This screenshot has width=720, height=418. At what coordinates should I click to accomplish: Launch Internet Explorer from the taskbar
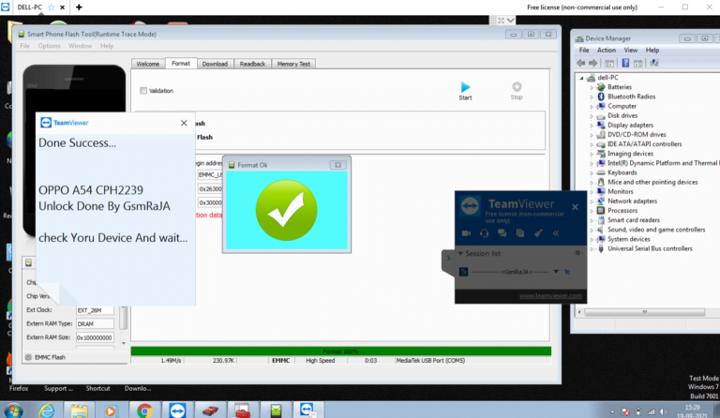(x=46, y=411)
